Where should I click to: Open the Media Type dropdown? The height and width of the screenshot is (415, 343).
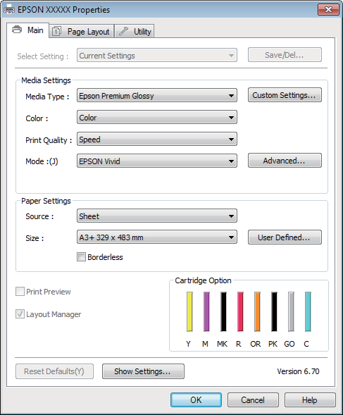(157, 96)
